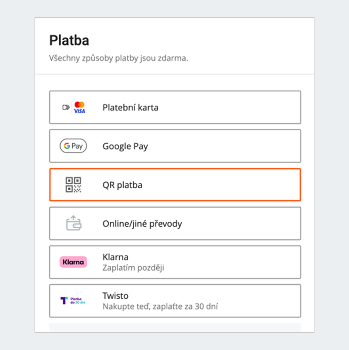Select the Platební karta payment option
The width and height of the screenshot is (349, 350).
click(175, 107)
